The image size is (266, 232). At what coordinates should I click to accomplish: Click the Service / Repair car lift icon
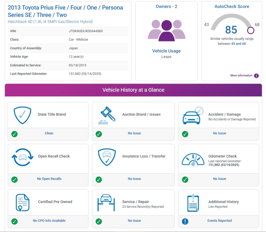pos(106,203)
